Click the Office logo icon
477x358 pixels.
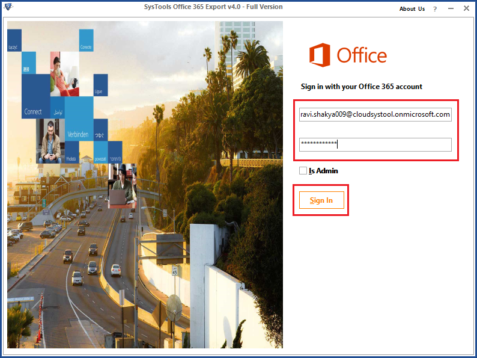320,55
